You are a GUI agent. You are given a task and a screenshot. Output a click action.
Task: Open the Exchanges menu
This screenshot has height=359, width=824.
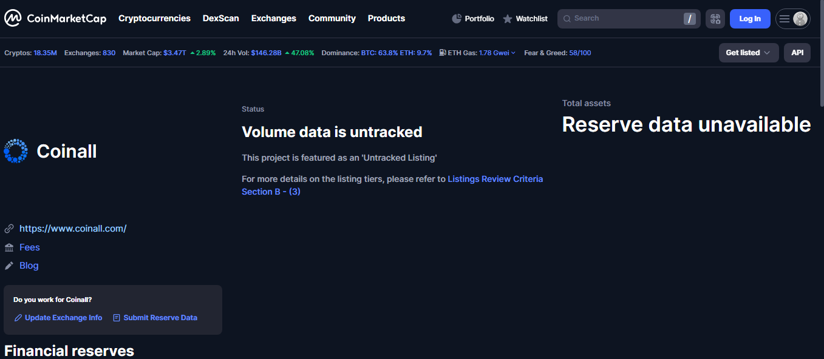pos(274,18)
